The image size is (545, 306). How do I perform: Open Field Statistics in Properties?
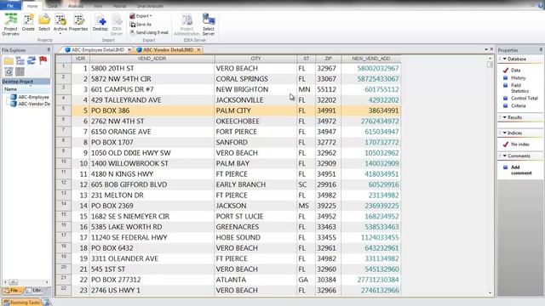pyautogui.click(x=519, y=88)
